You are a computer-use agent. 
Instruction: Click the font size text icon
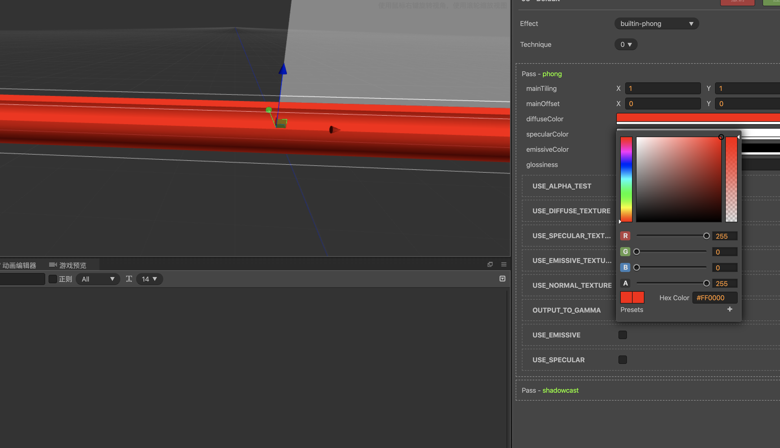tap(129, 279)
